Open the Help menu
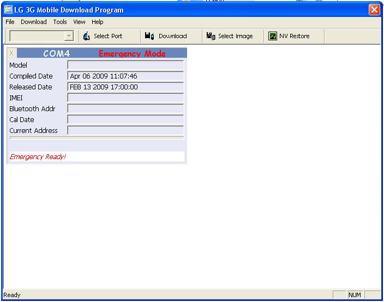 pos(98,22)
